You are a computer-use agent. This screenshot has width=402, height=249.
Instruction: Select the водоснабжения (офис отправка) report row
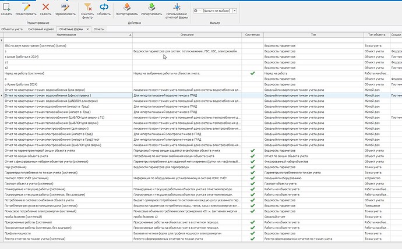pyautogui.click(x=48, y=95)
